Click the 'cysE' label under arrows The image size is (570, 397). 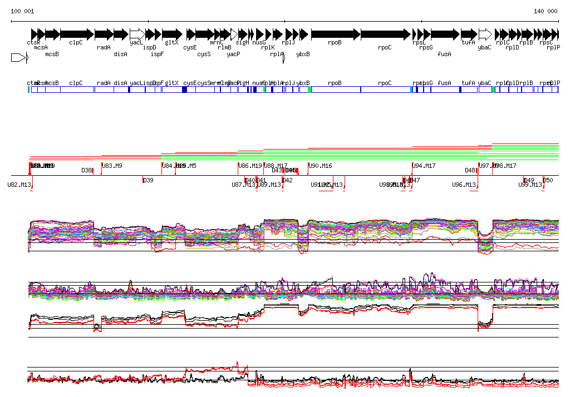(190, 48)
